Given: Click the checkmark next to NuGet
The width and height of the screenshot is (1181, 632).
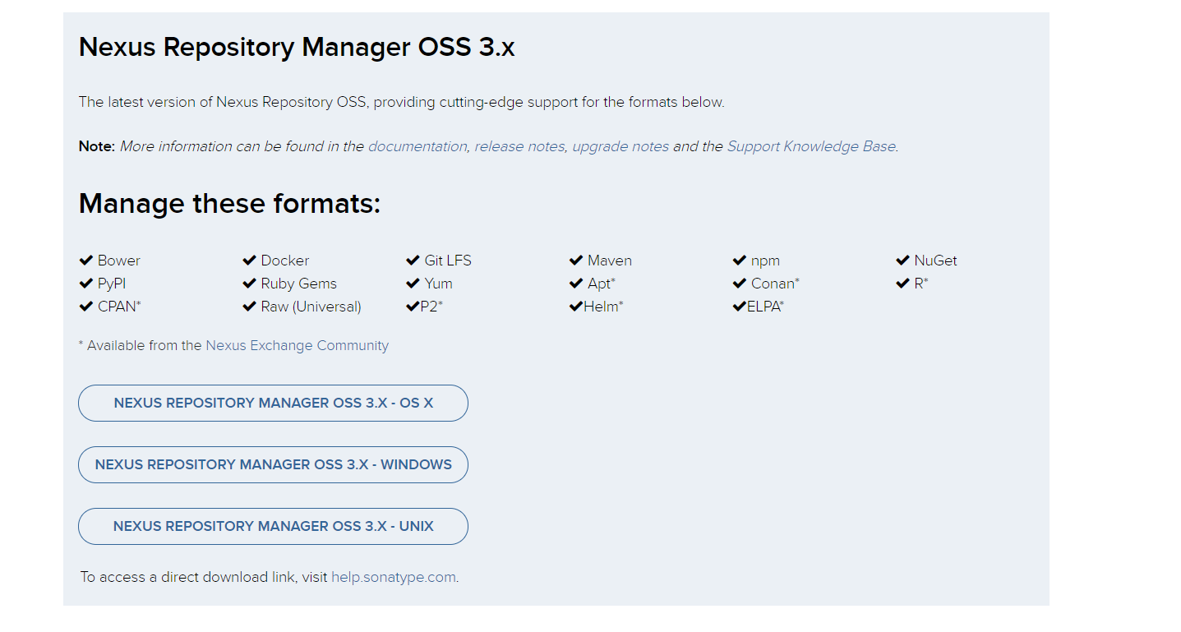Looking at the screenshot, I should pyautogui.click(x=902, y=261).
